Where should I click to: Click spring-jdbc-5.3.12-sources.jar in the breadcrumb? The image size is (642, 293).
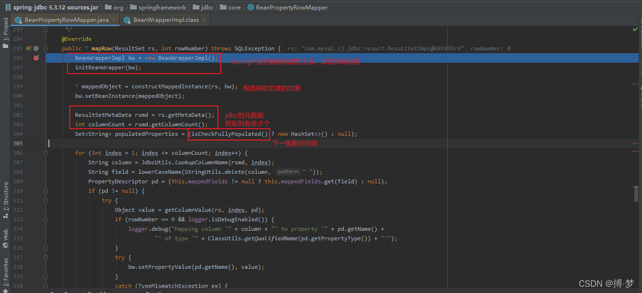coord(52,7)
